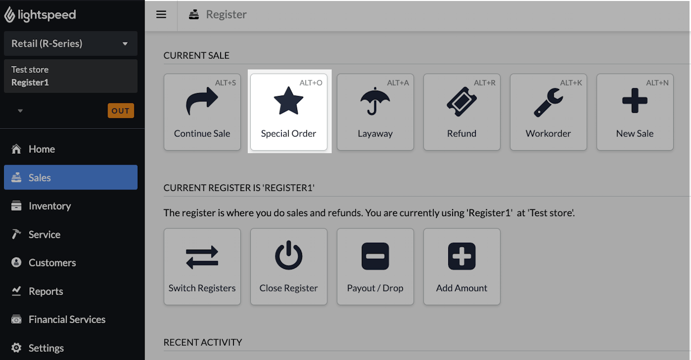Click the Continue Sale arrow tile
691x360 pixels.
tap(202, 112)
